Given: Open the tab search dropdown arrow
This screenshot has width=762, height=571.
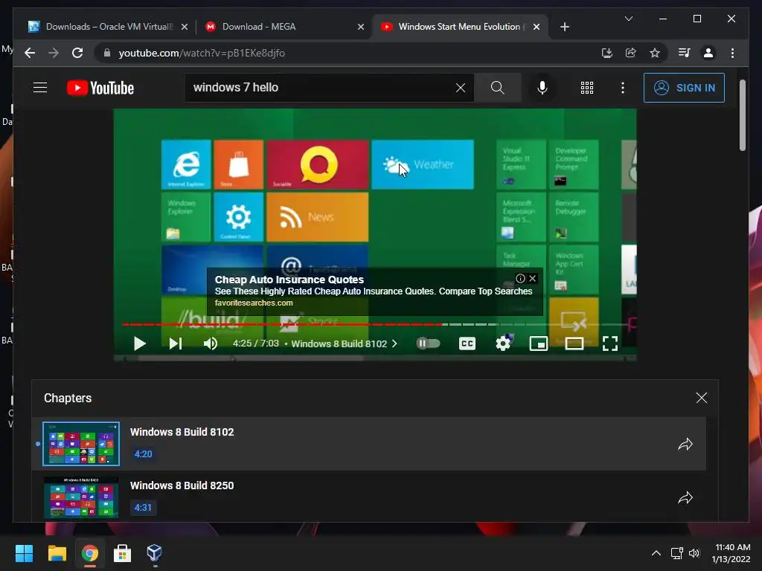Looking at the screenshot, I should click(628, 19).
